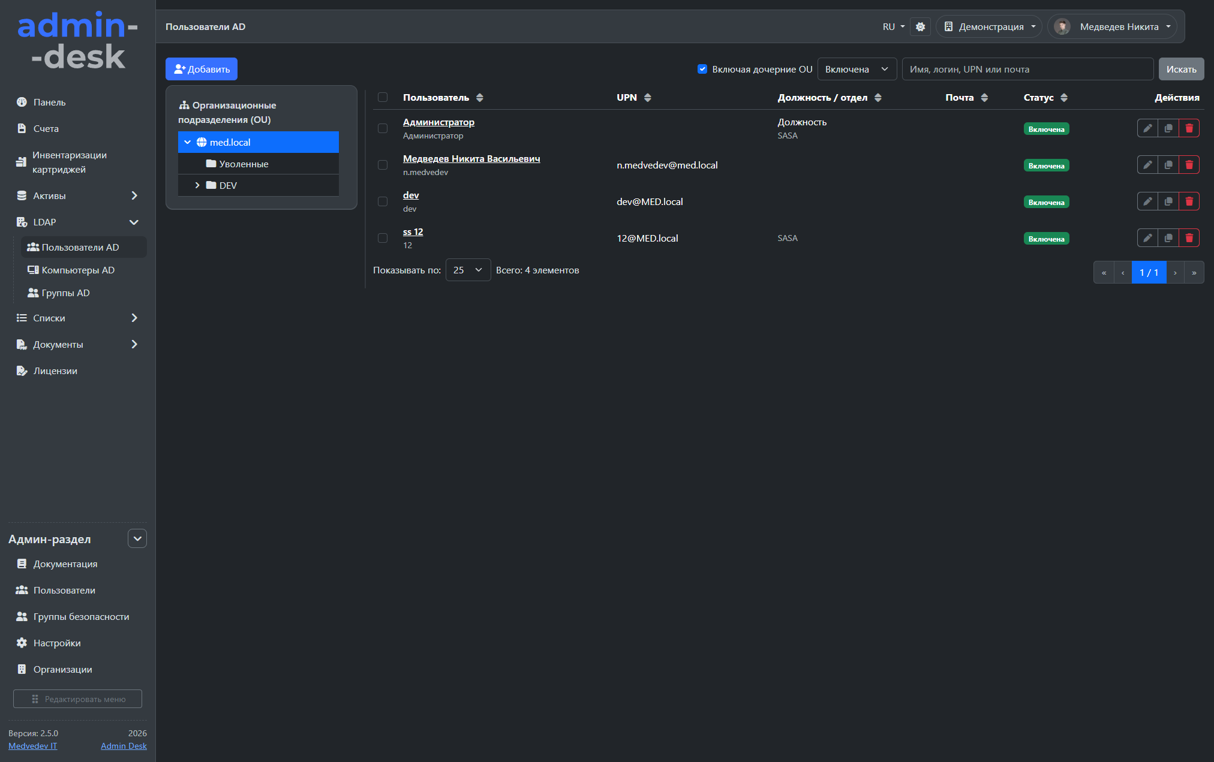Open the dev user name link

click(x=411, y=195)
